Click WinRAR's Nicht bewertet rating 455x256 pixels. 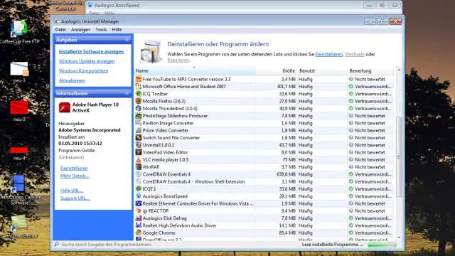click(x=367, y=167)
